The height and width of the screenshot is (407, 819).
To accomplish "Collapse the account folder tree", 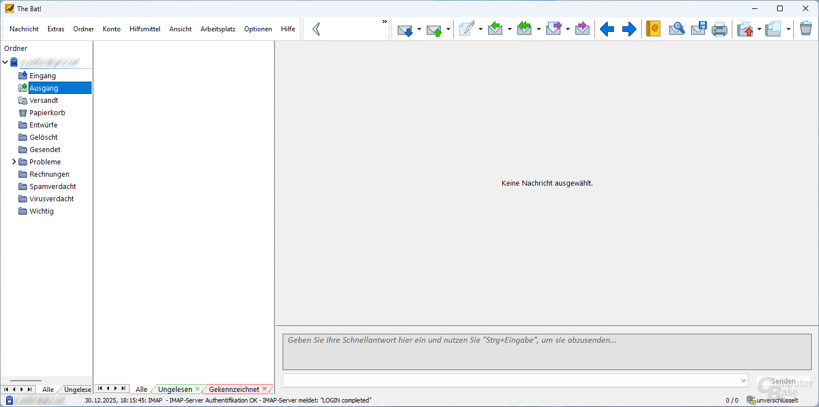I will pyautogui.click(x=6, y=62).
